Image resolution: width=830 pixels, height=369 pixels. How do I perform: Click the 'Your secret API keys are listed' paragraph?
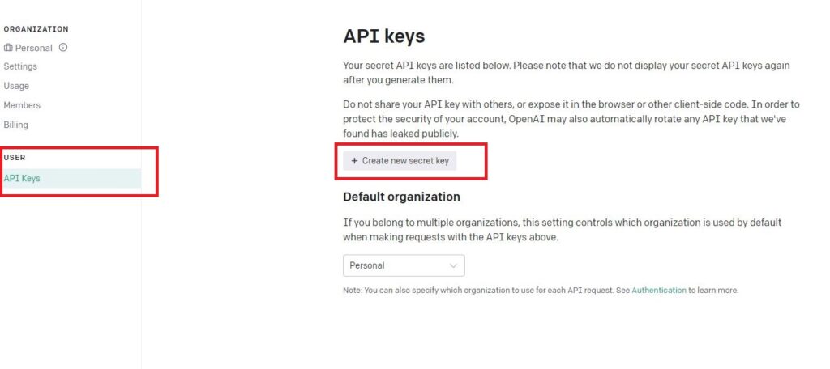pos(567,73)
